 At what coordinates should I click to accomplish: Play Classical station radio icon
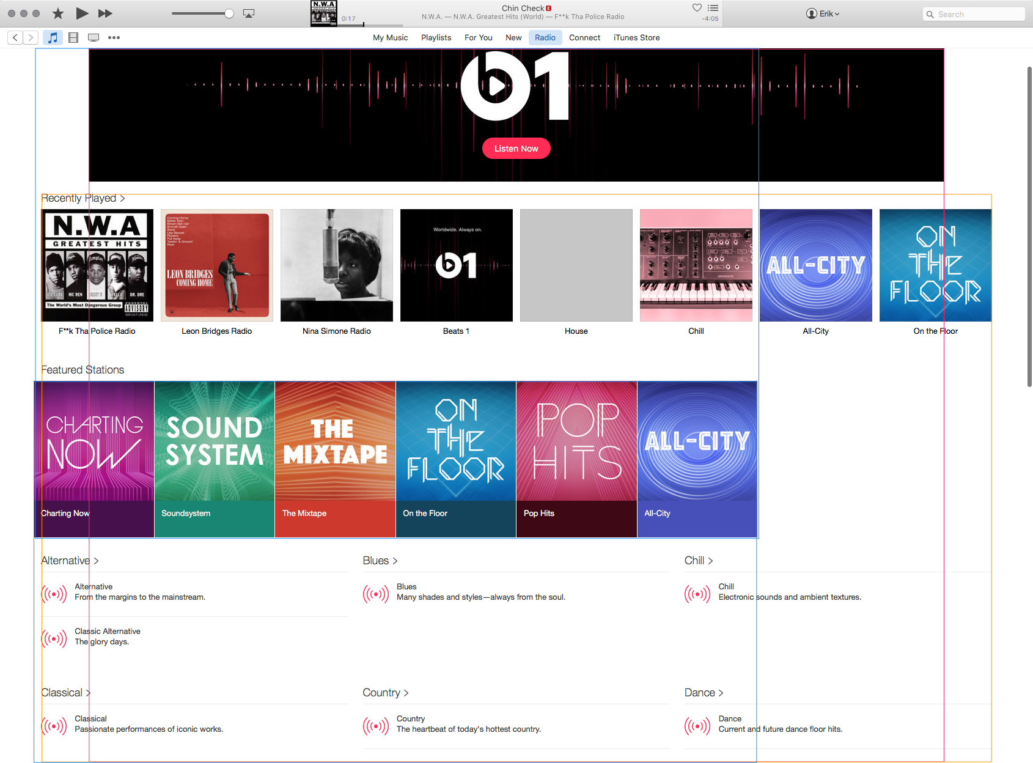point(54,726)
